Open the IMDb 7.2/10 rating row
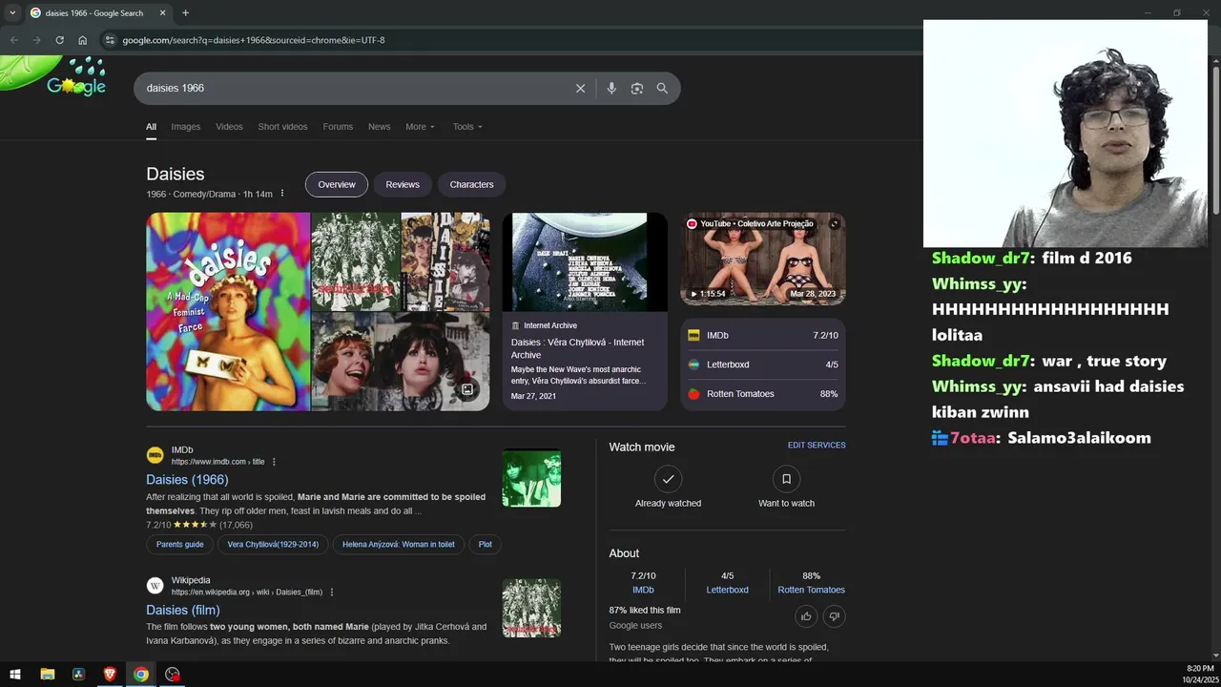 763,335
